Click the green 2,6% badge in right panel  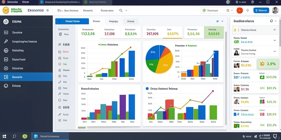coord(268,64)
